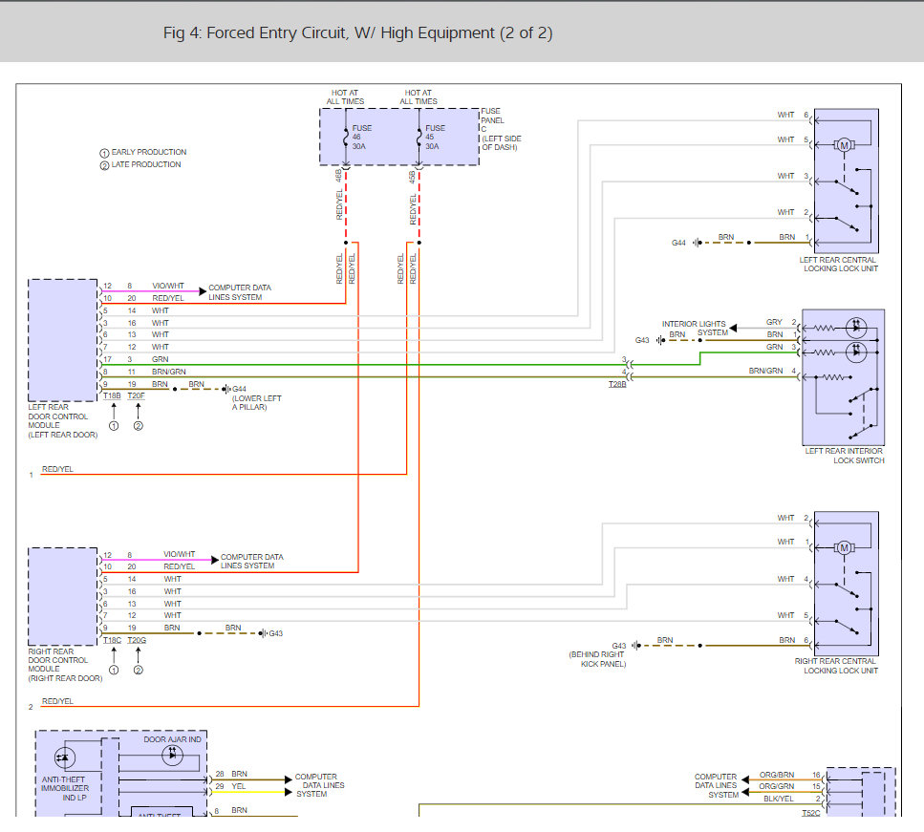Click 'GRY' wire label at lock switch pin 2
The width and height of the screenshot is (924, 832).
tap(774, 322)
